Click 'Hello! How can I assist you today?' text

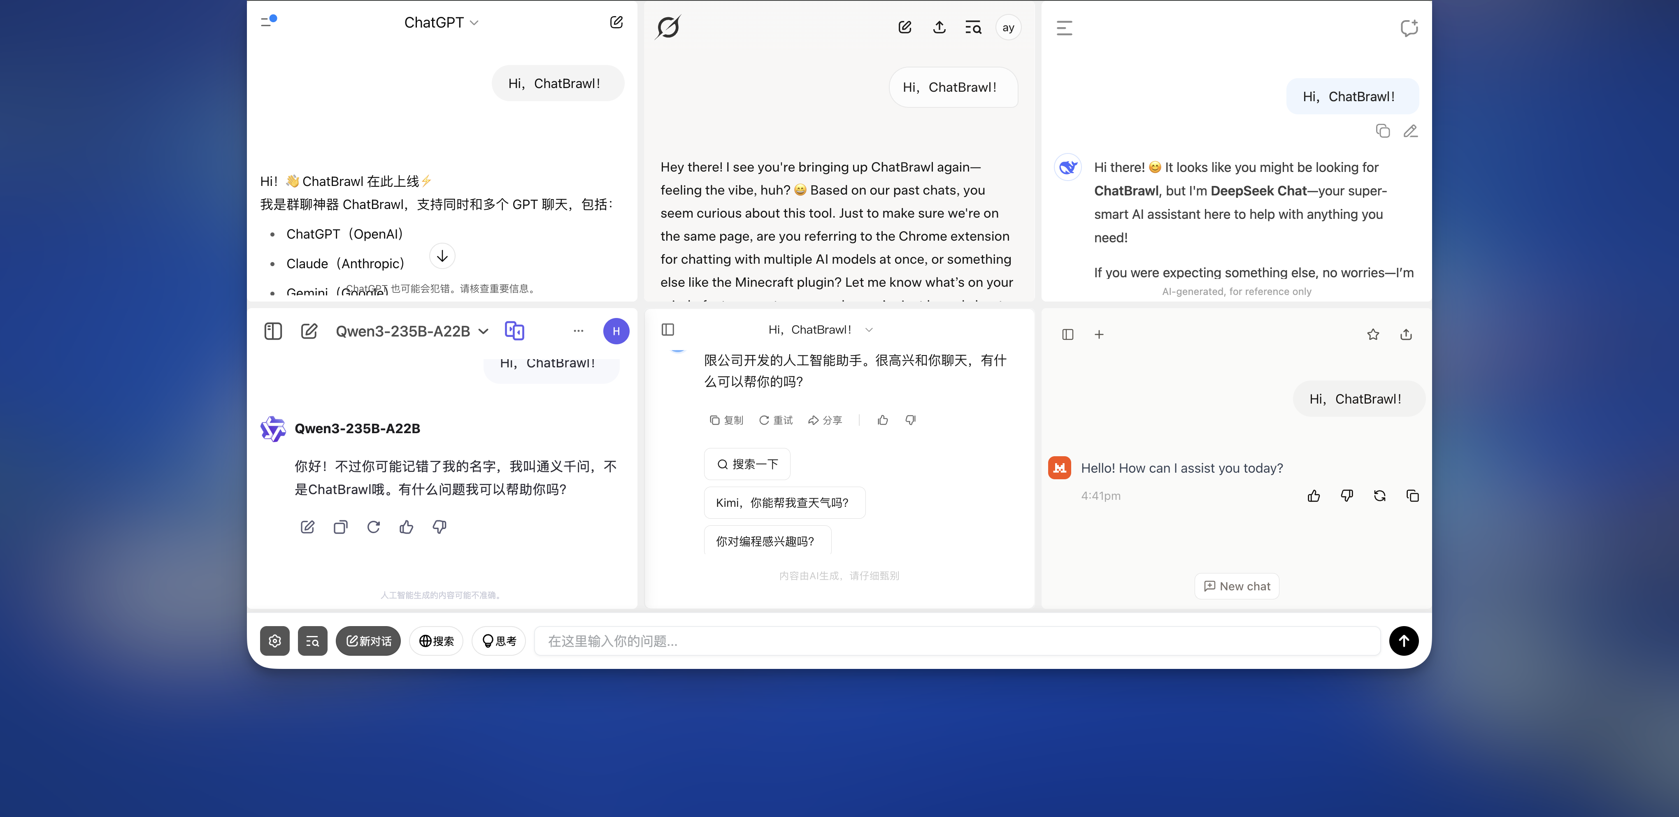pos(1182,468)
